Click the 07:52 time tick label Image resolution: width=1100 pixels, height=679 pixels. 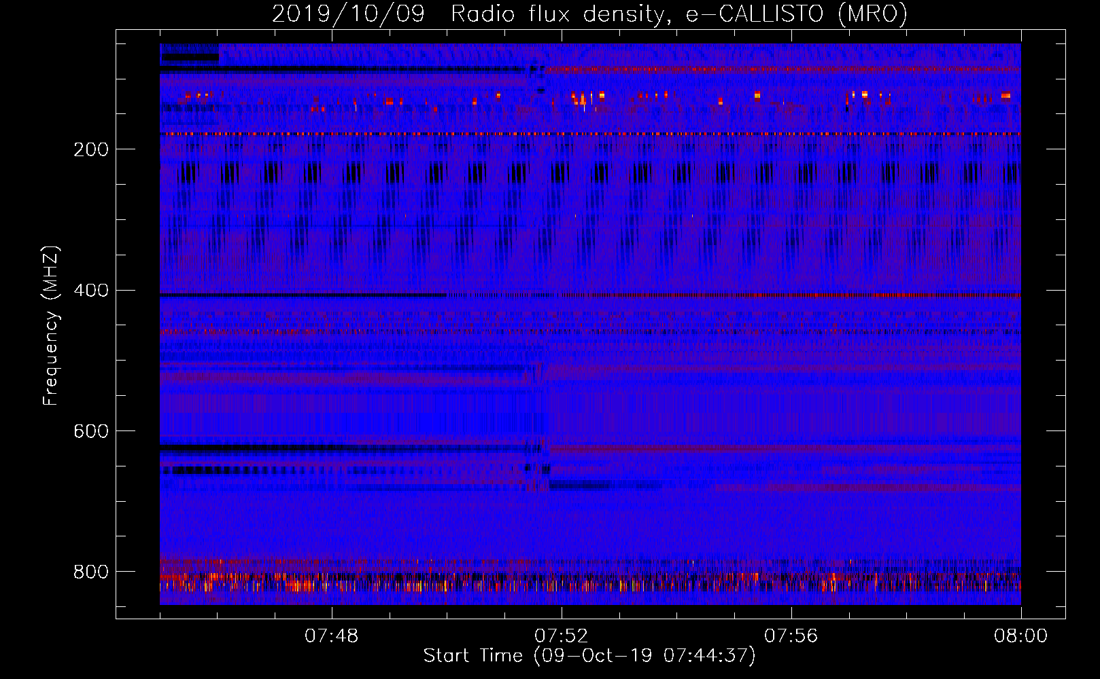[562, 636]
